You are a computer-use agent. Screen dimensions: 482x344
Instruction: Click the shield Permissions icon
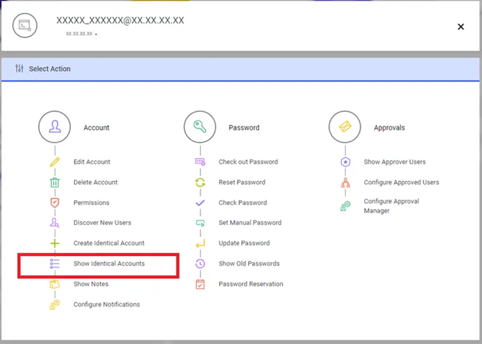coord(55,203)
